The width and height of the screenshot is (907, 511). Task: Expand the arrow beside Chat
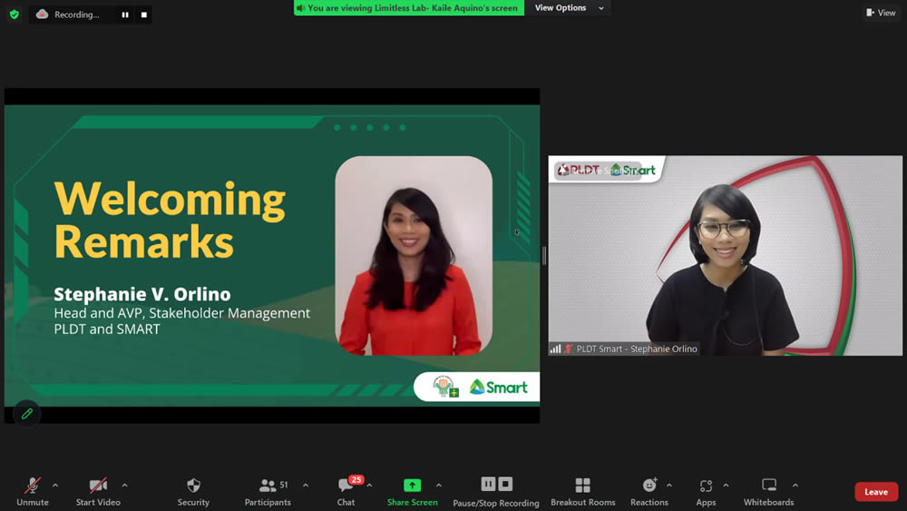tap(370, 486)
